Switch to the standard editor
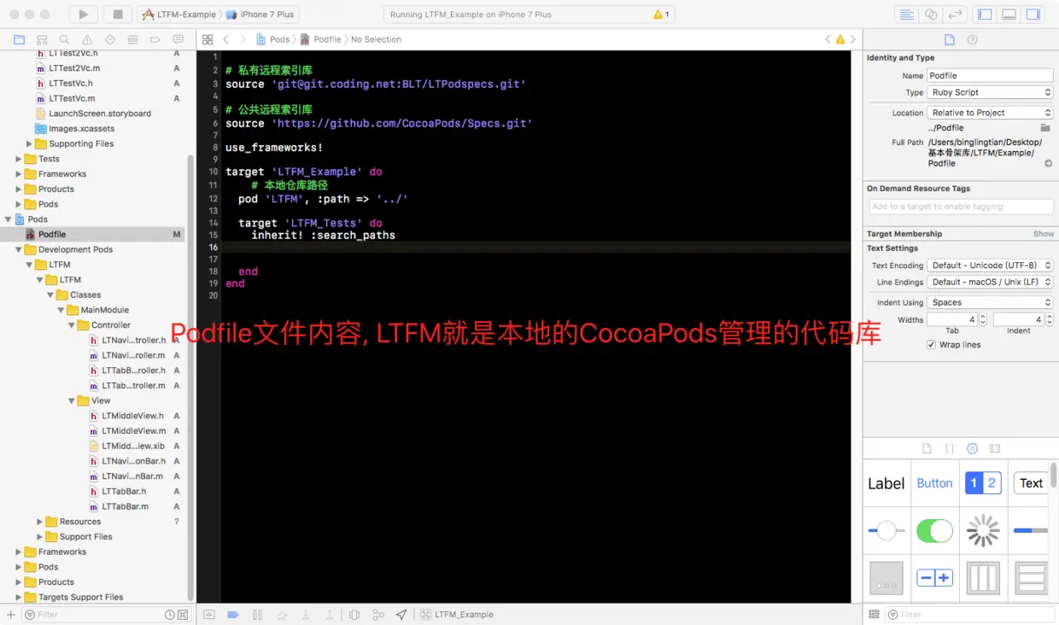1059x625 pixels. click(x=906, y=15)
